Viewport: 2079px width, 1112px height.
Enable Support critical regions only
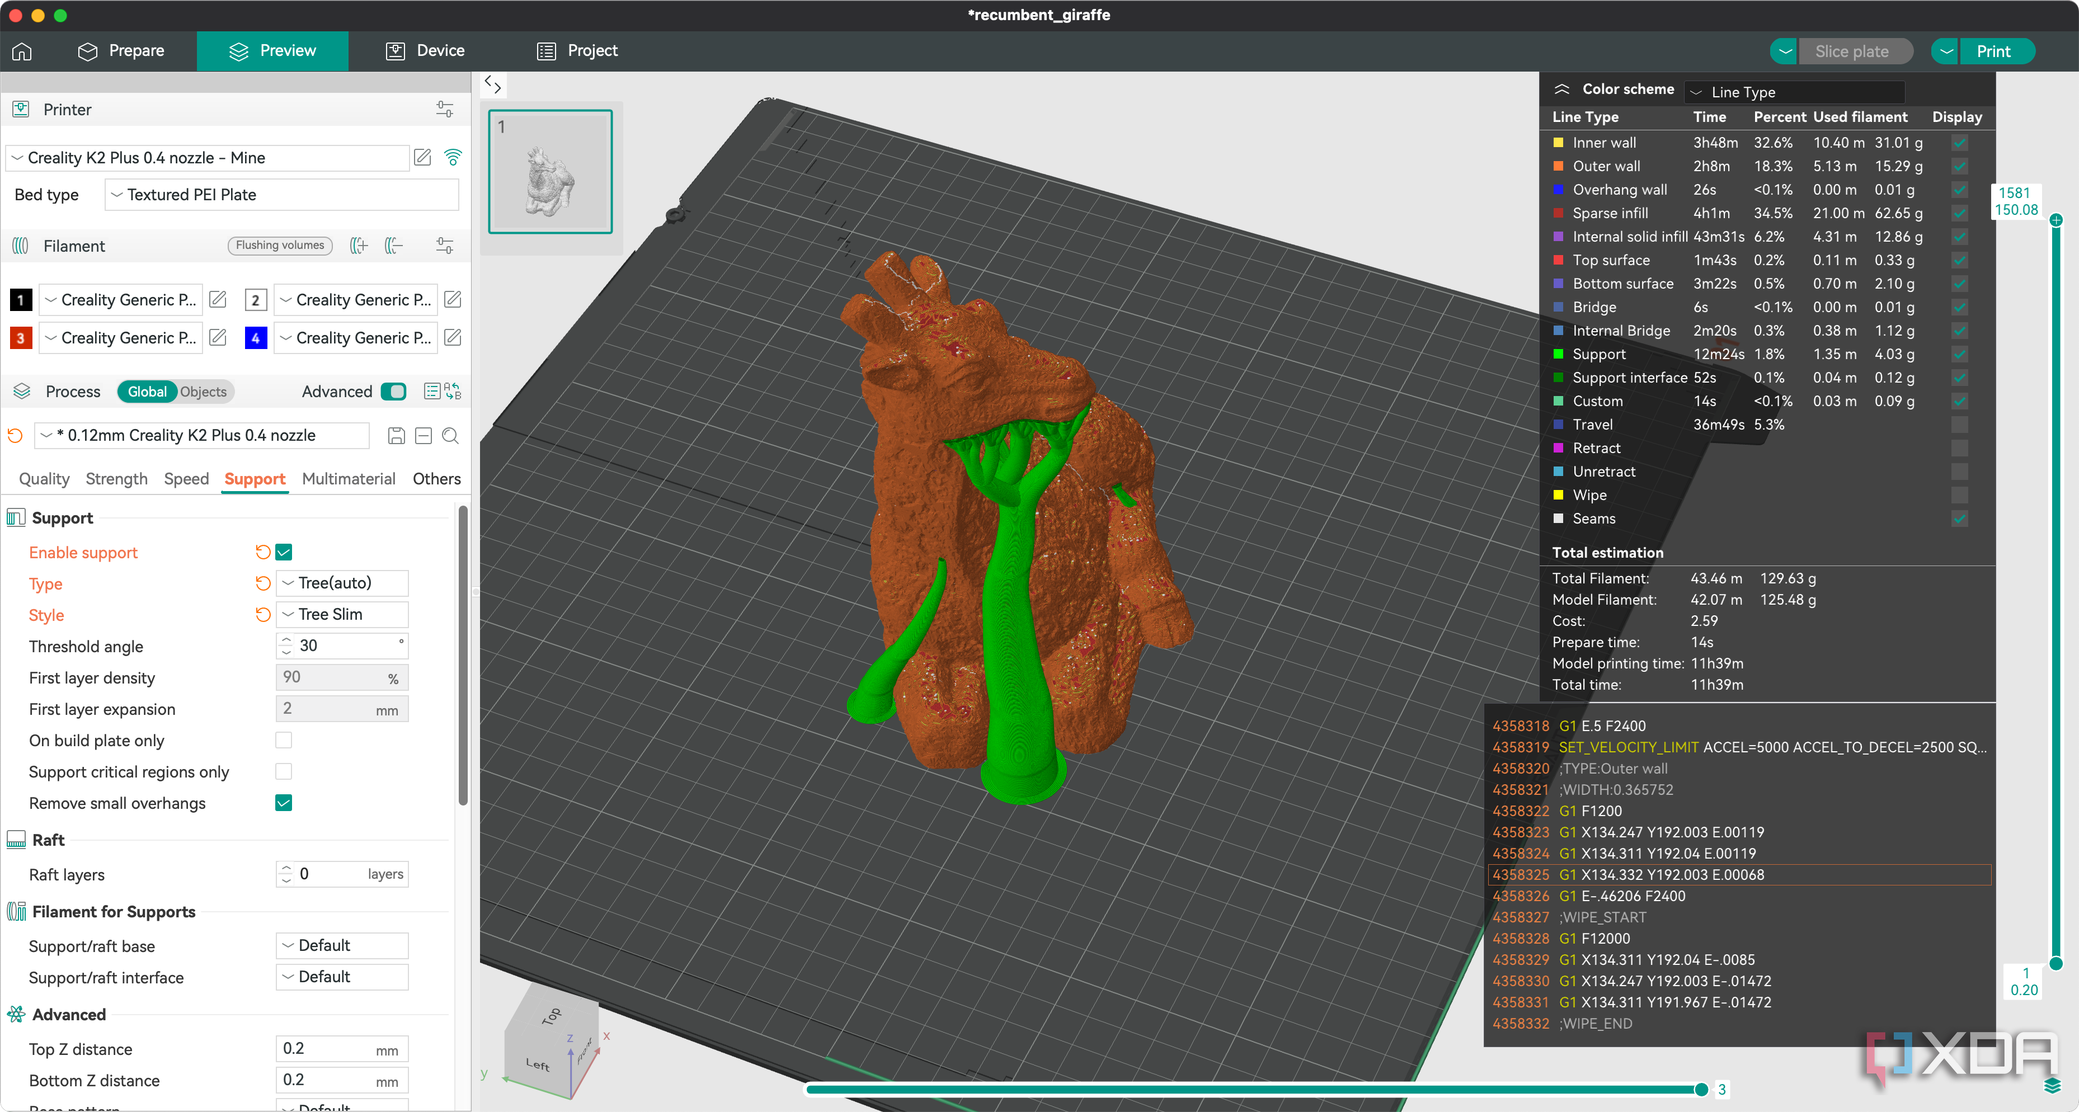pyautogui.click(x=283, y=771)
